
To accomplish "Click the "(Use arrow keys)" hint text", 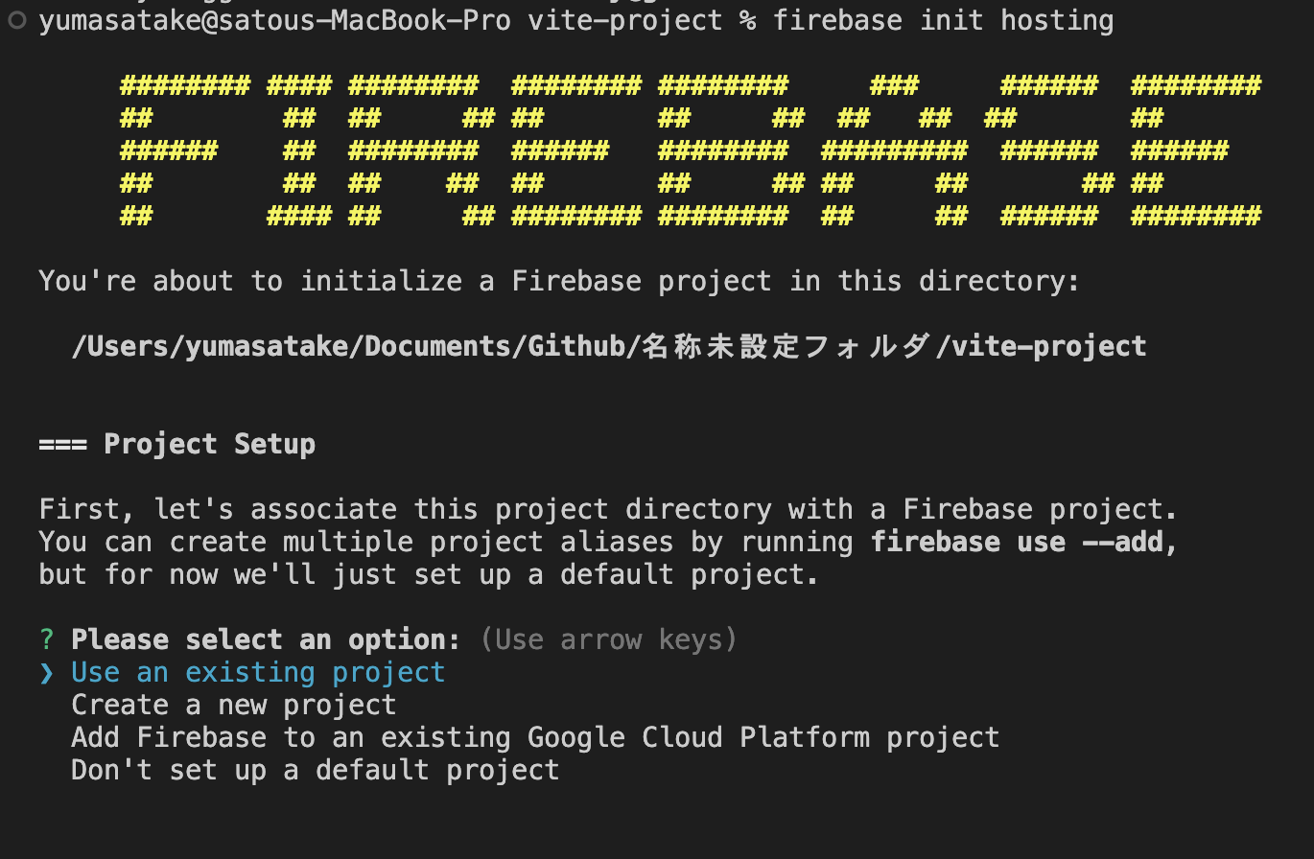I will coord(609,639).
